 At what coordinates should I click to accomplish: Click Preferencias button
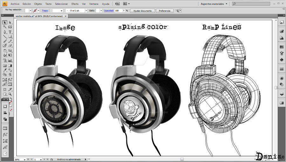click(165, 11)
